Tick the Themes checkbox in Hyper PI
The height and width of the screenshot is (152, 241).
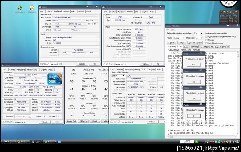[x=206, y=40]
